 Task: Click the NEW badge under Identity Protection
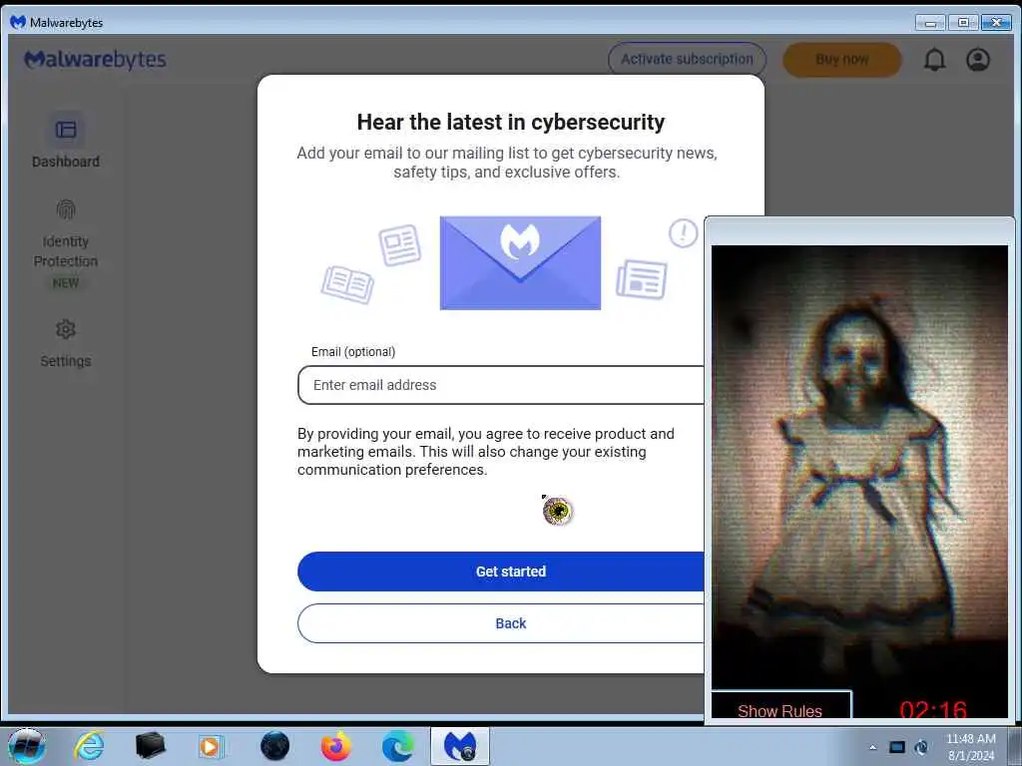[66, 282]
